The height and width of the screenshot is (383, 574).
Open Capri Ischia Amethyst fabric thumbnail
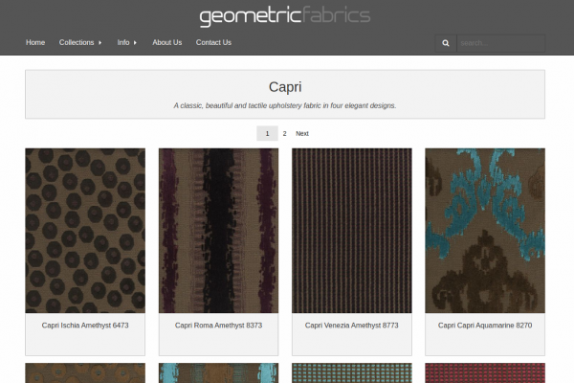point(85,230)
